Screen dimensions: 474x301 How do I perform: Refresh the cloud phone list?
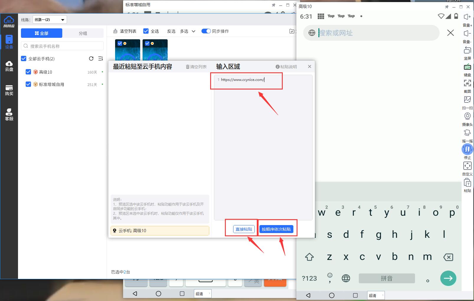tap(91, 58)
